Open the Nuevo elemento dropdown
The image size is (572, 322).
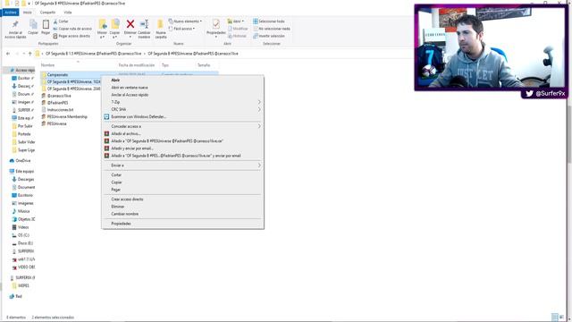tap(185, 21)
